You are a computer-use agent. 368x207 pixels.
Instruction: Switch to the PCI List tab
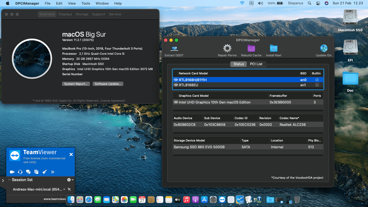(x=256, y=64)
